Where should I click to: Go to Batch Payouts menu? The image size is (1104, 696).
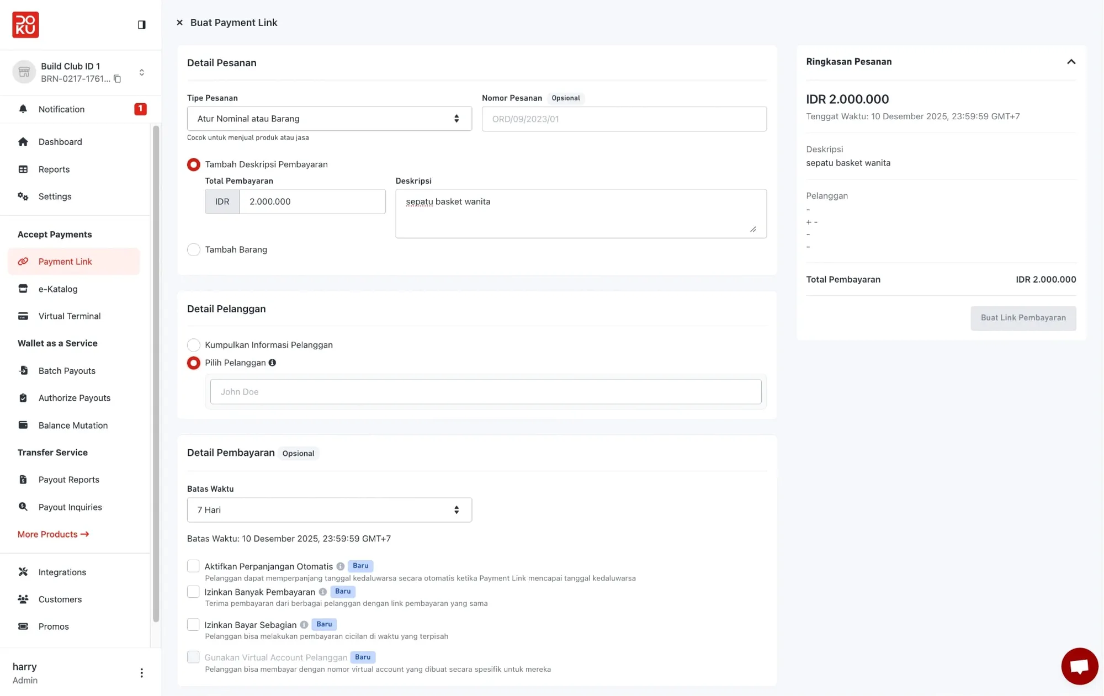[67, 371]
